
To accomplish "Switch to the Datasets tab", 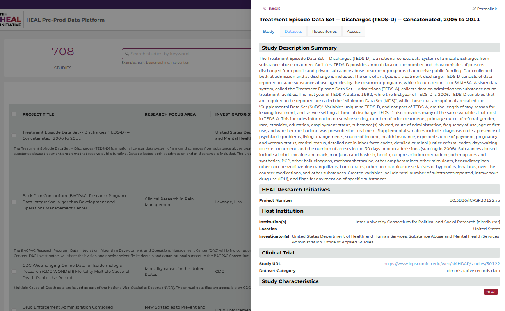I will pyautogui.click(x=293, y=32).
